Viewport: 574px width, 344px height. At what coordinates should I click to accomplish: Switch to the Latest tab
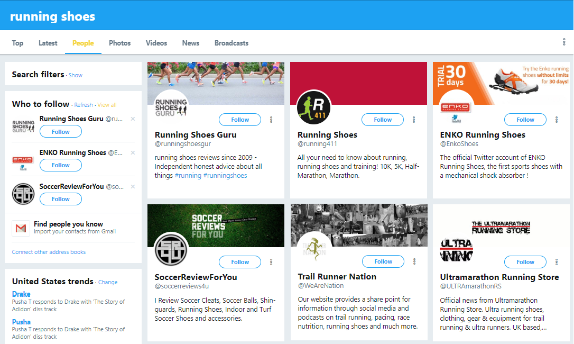pos(48,43)
